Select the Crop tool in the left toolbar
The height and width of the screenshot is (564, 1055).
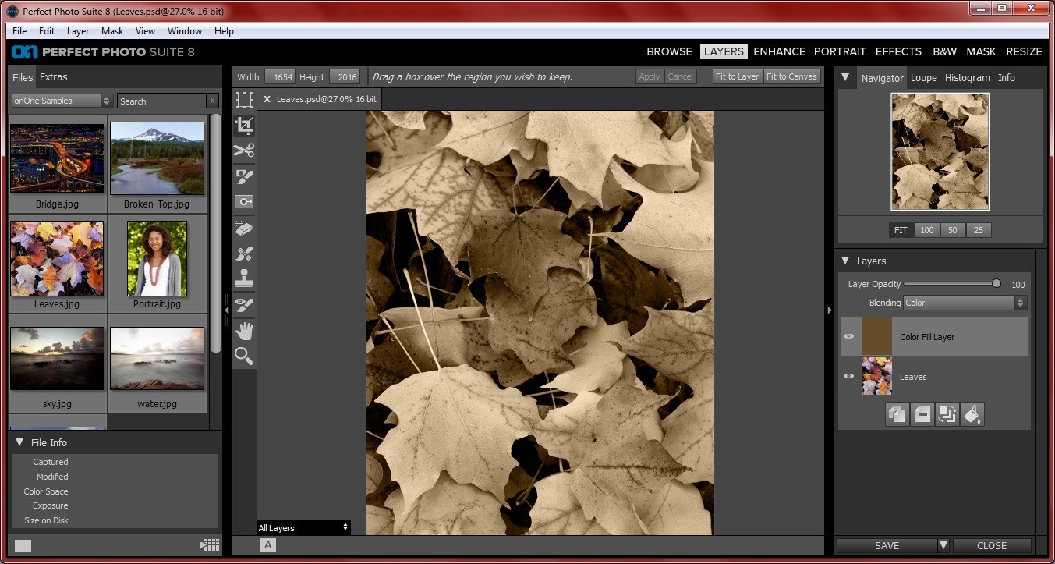click(x=244, y=125)
